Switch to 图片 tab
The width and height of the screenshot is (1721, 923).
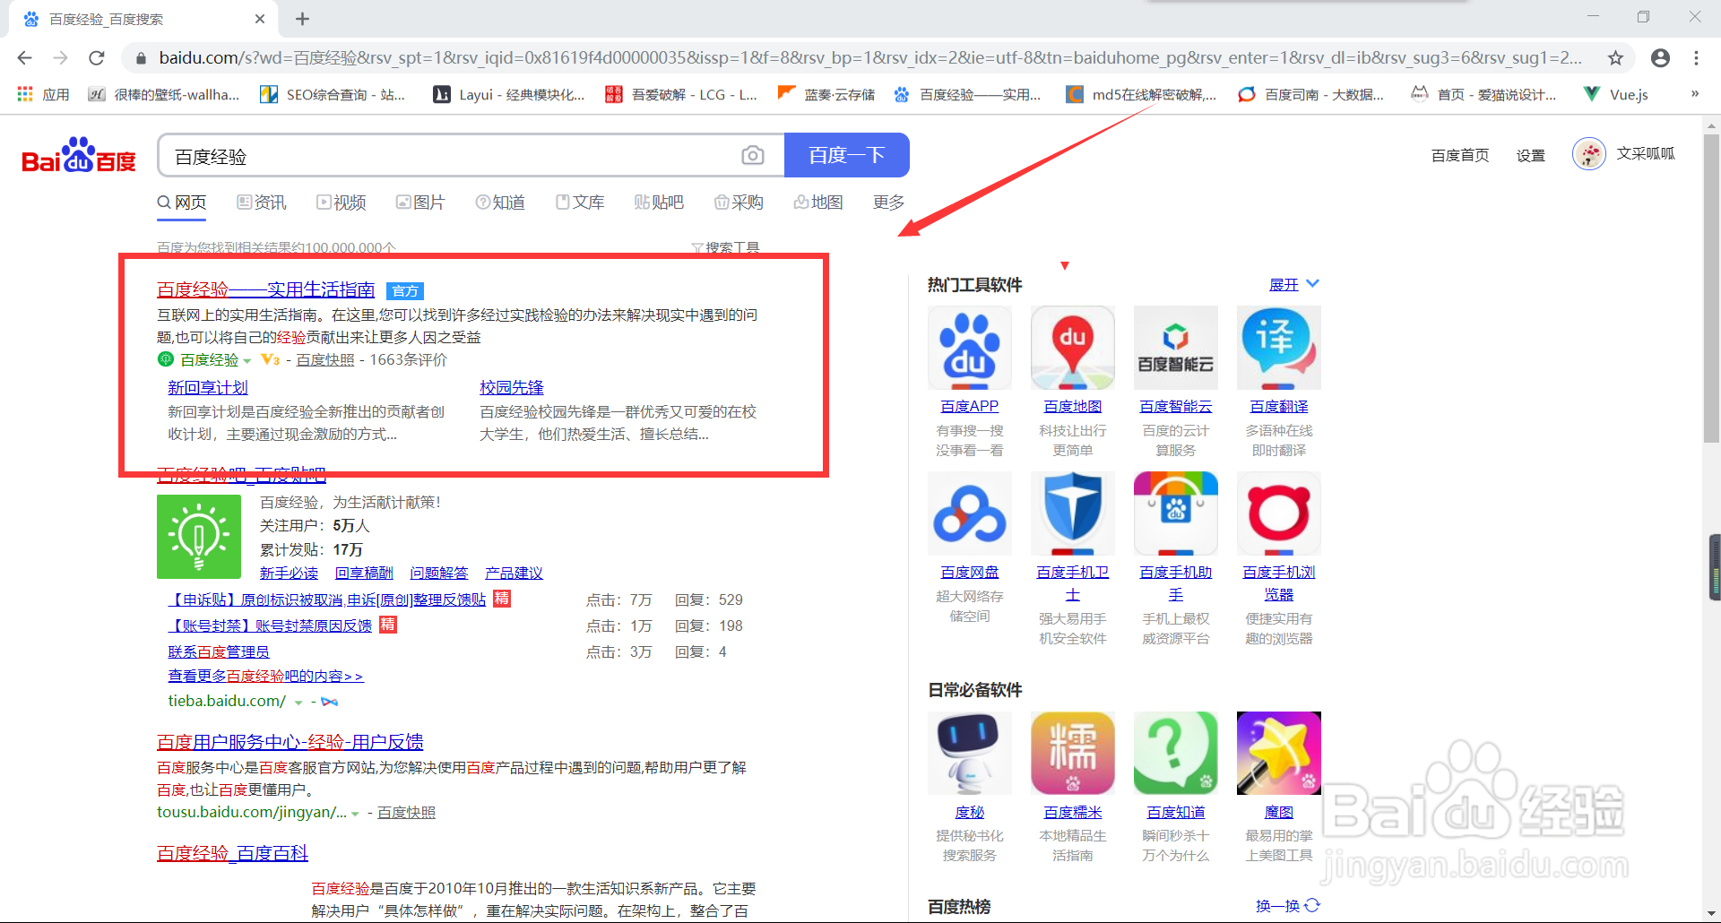coord(420,203)
